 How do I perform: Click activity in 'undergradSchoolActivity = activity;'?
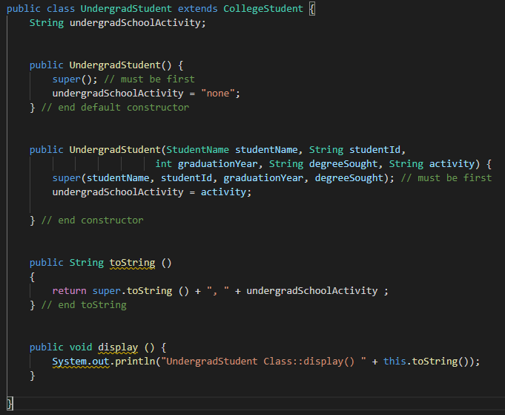tap(223, 192)
